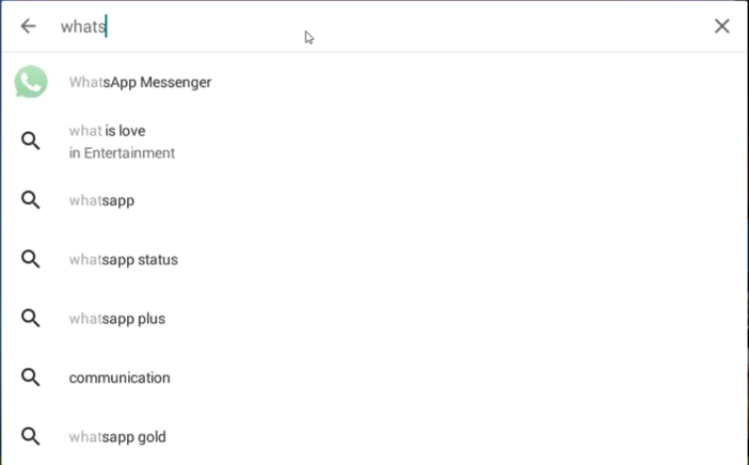Clear the search text with X icon
The height and width of the screenshot is (465, 749).
click(722, 26)
